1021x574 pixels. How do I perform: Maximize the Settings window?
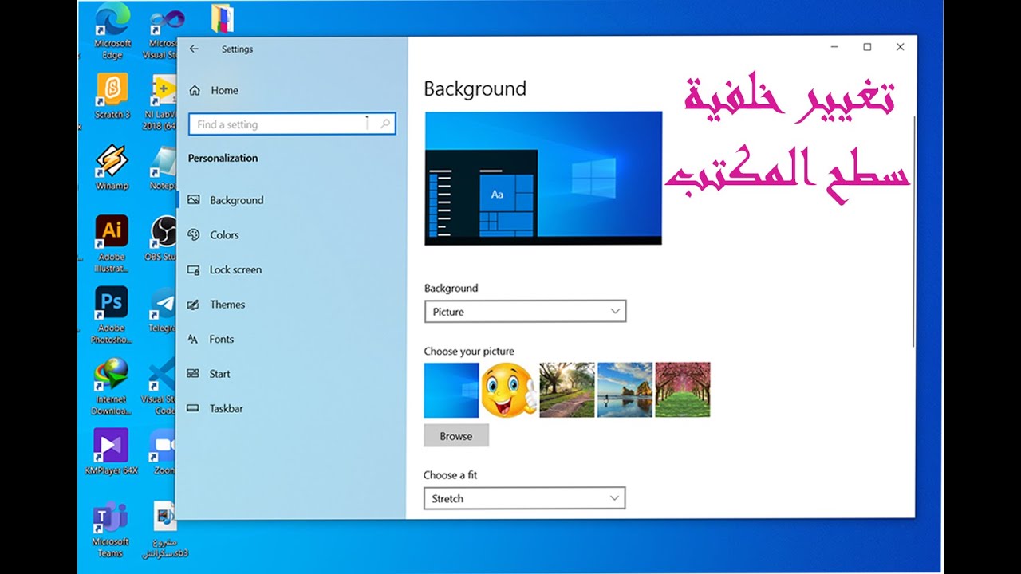(x=867, y=47)
